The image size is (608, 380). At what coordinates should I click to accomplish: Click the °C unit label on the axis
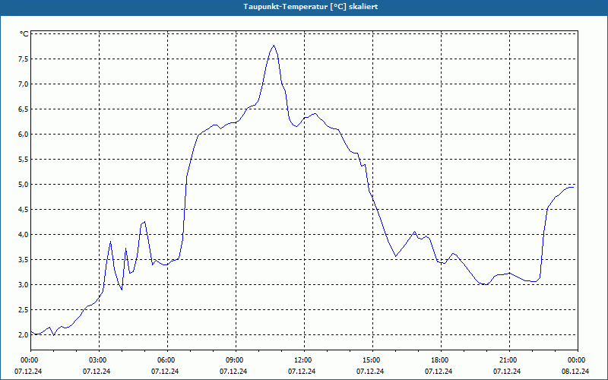pyautogui.click(x=24, y=34)
